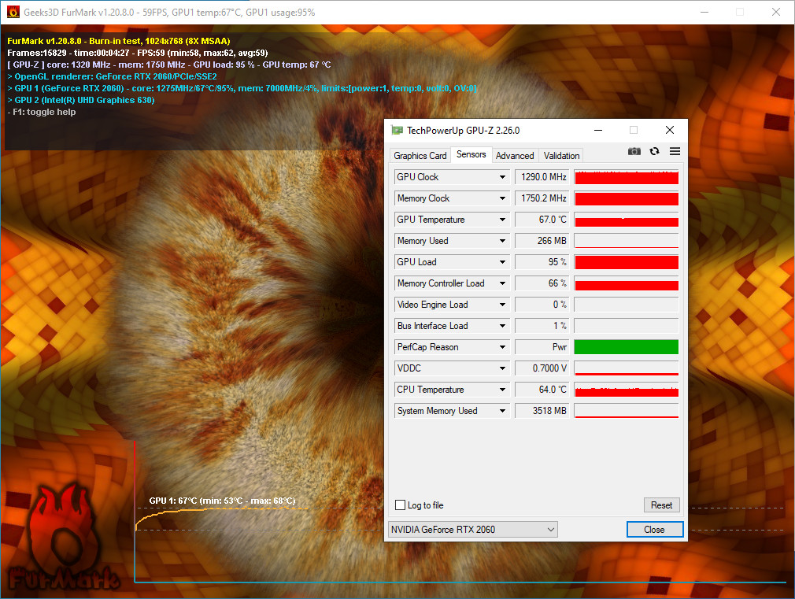Click the 64.0 °C CPU temperature value

coord(542,390)
